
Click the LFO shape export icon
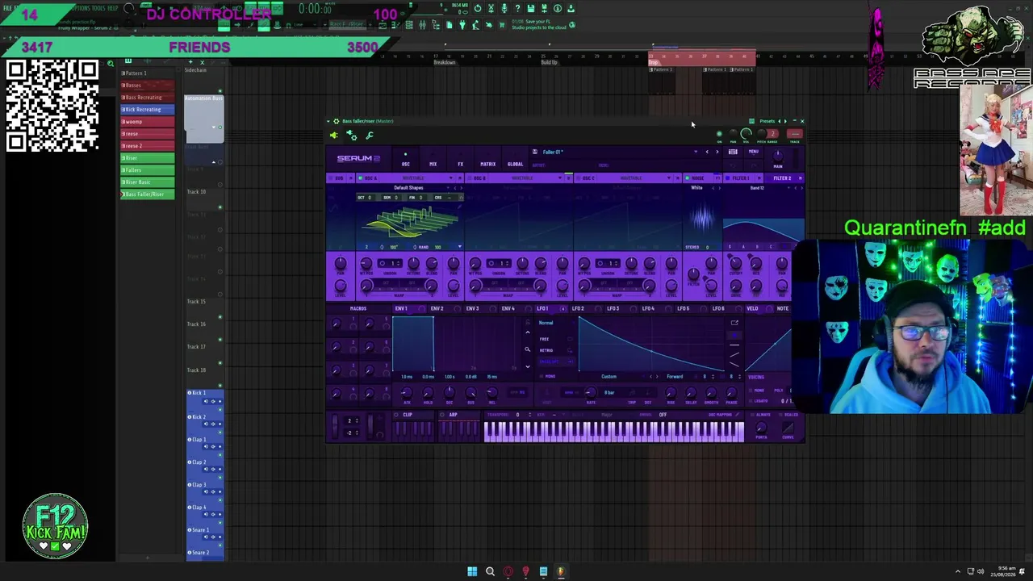[x=734, y=323]
